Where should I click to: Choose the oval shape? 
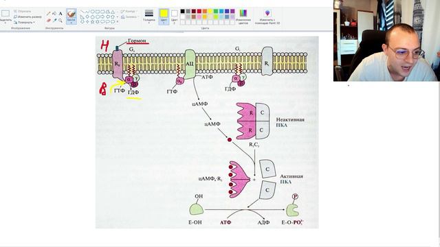(92, 12)
